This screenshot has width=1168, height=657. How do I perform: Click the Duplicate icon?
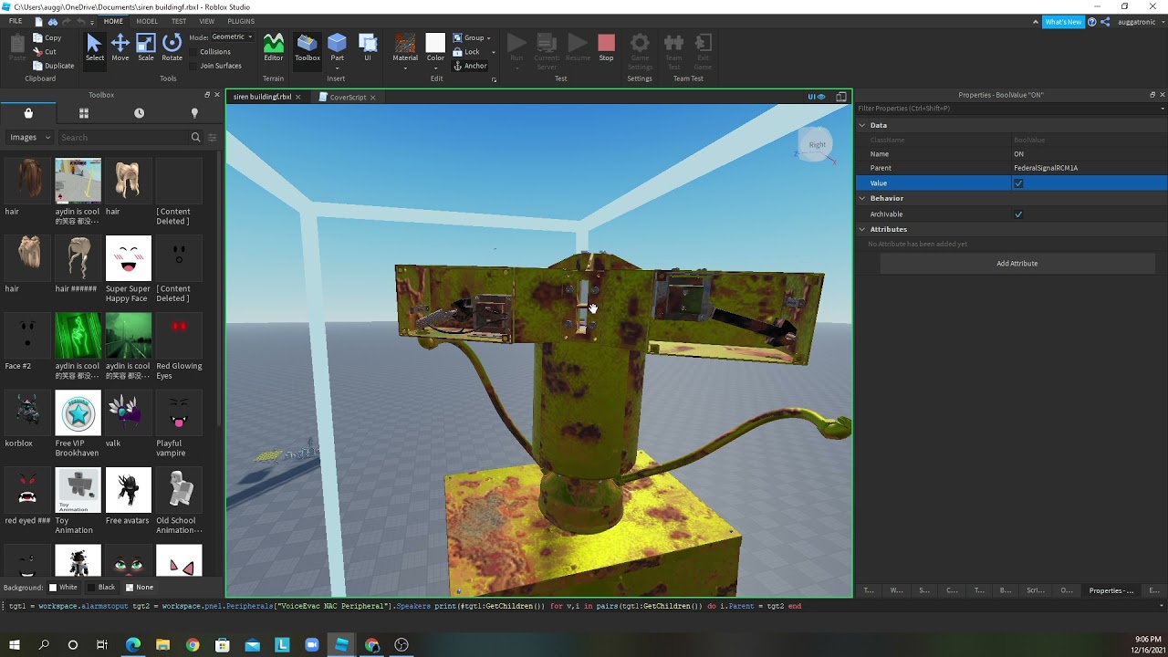tap(37, 66)
